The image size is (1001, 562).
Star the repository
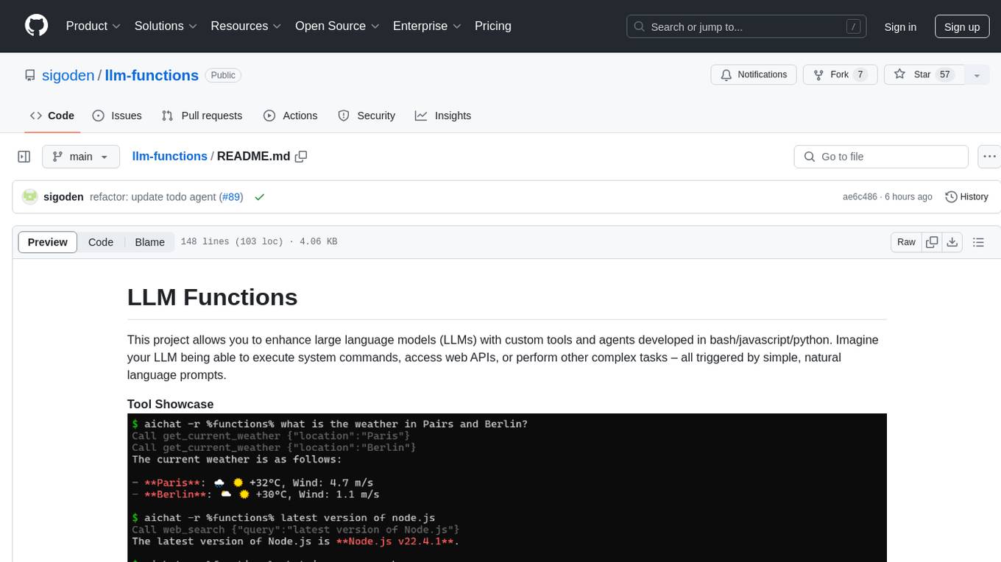pos(924,74)
